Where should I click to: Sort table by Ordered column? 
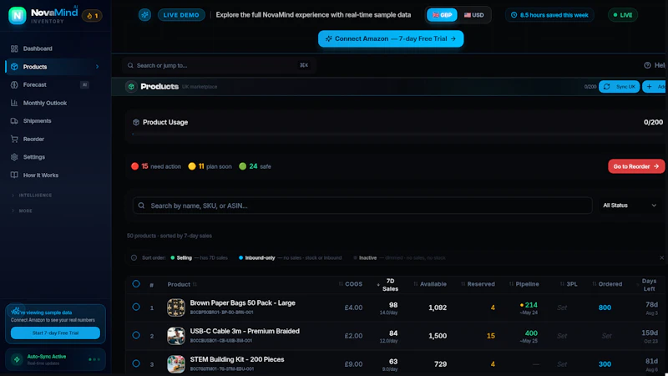(607, 284)
